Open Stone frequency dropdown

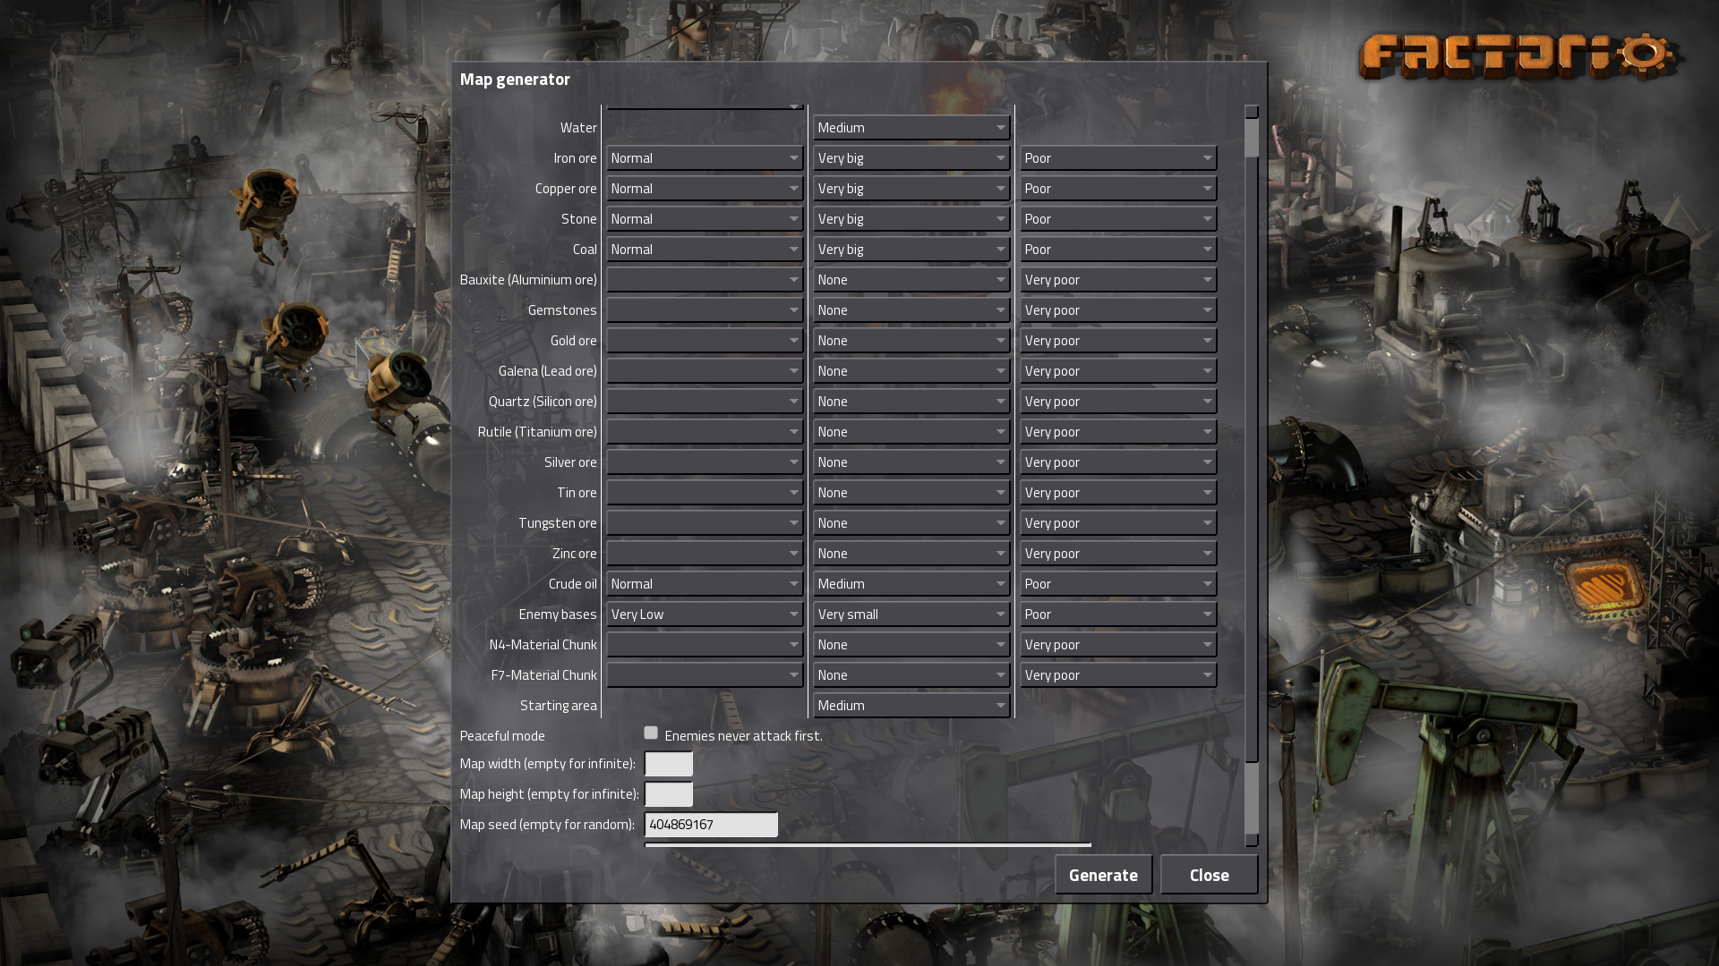pyautogui.click(x=705, y=219)
